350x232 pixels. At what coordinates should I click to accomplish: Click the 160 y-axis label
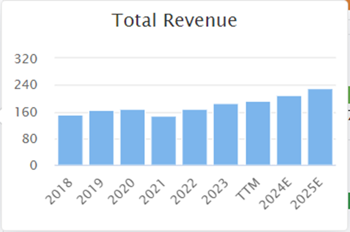click(26, 112)
